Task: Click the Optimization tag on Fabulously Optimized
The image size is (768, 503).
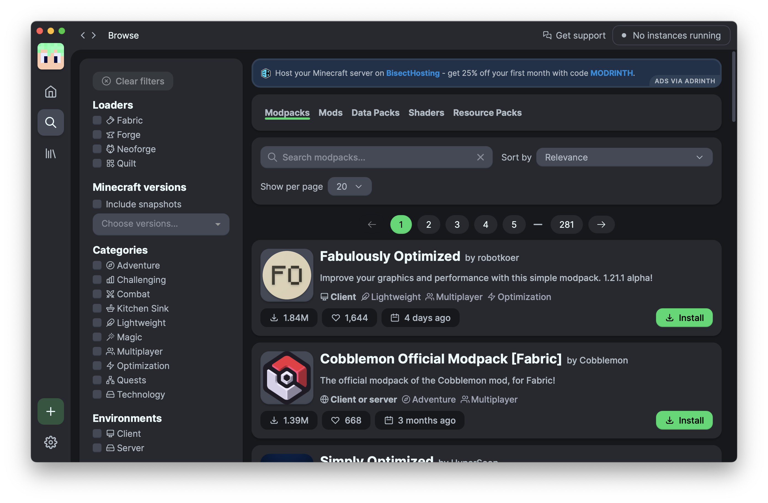Action: coord(519,297)
